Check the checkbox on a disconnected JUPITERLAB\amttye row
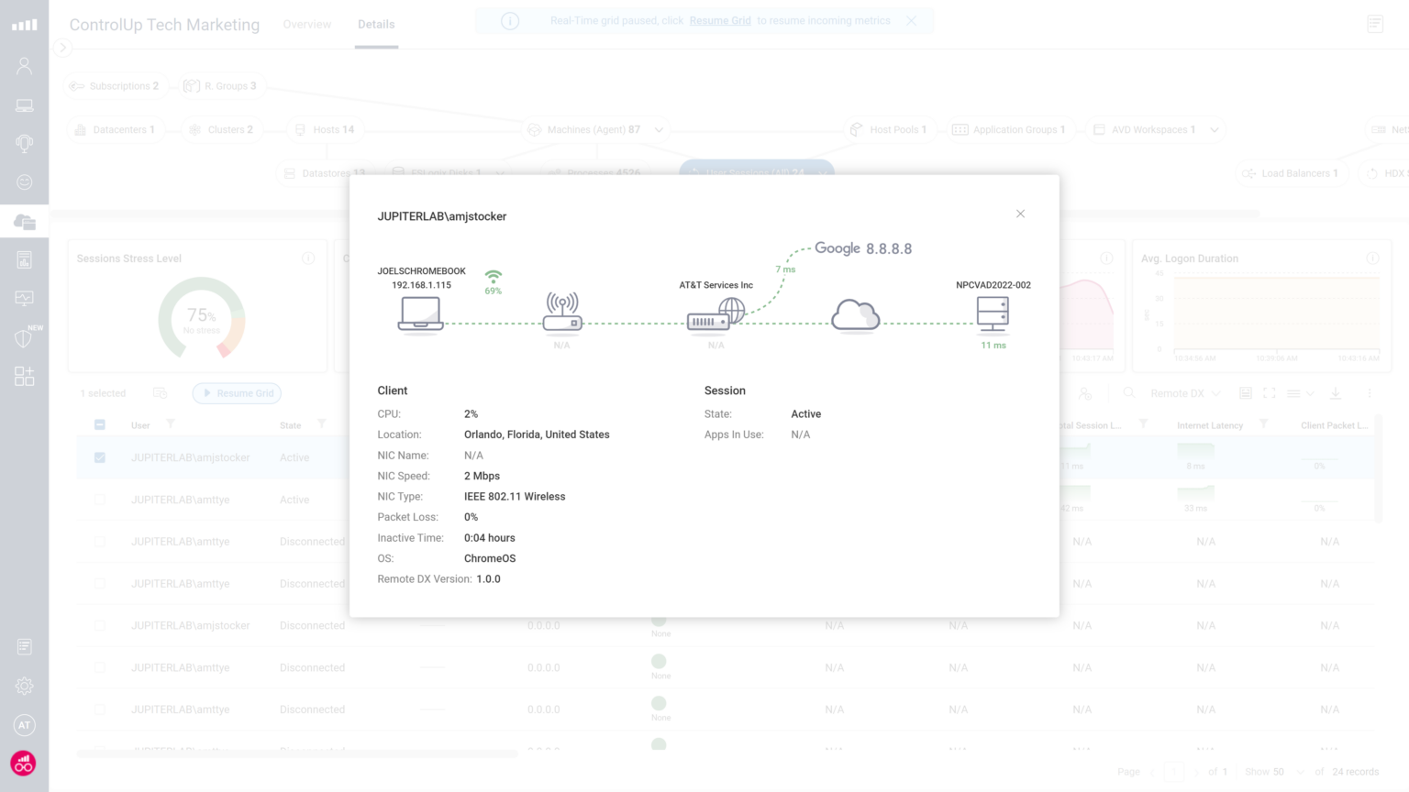 [x=99, y=541]
